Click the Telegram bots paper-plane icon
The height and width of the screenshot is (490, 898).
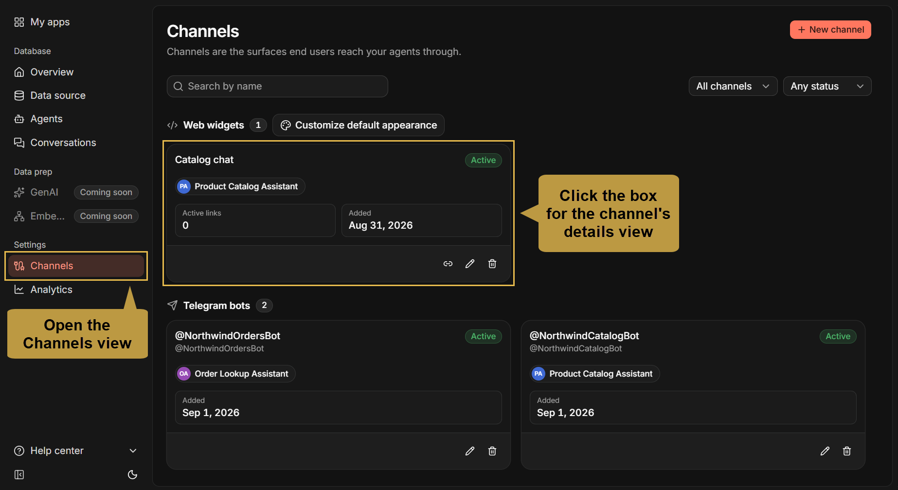172,305
